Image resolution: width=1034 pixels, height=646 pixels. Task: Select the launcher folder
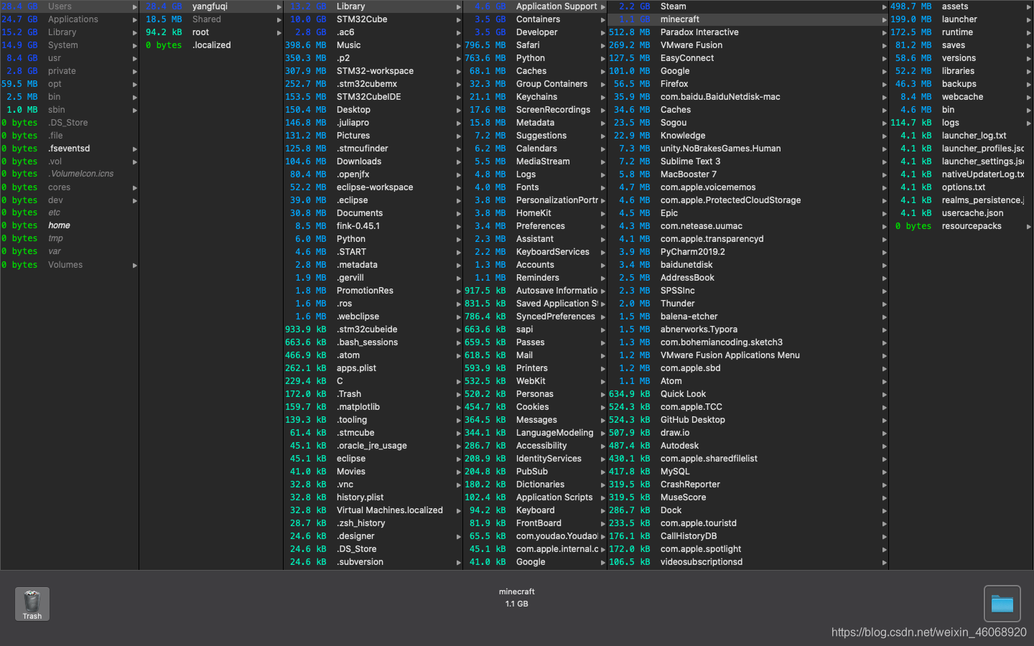(x=961, y=19)
